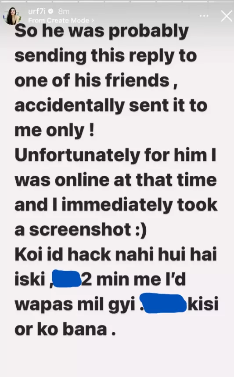Viewport: 234px width, 377px height.
Task: Expand the chevron after From Create Mode
Action: (93, 21)
